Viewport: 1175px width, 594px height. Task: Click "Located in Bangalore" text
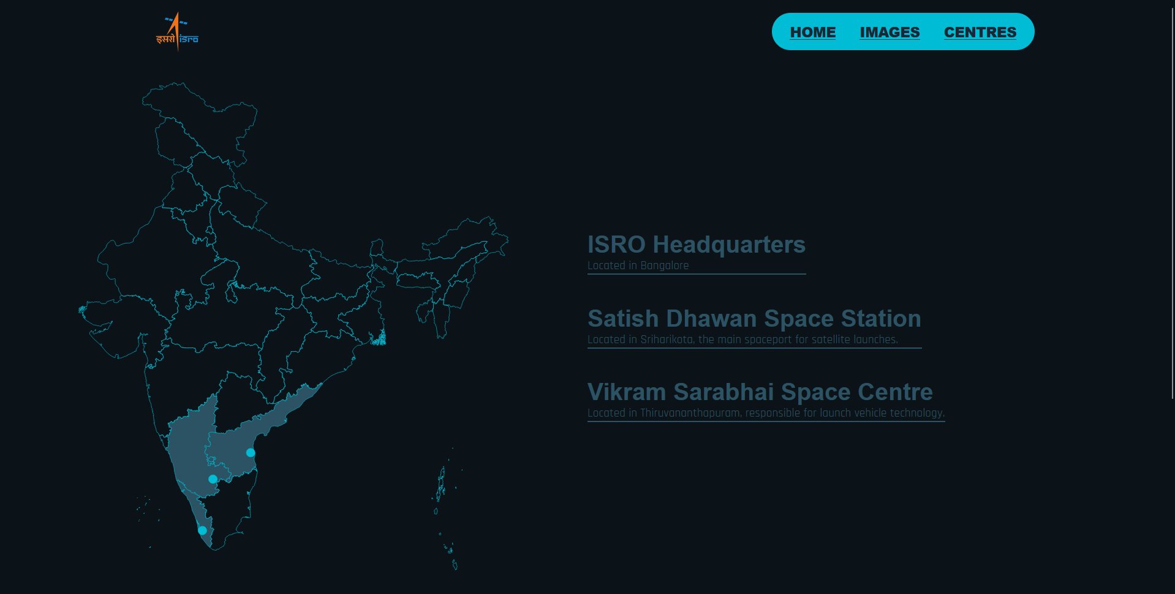click(638, 265)
